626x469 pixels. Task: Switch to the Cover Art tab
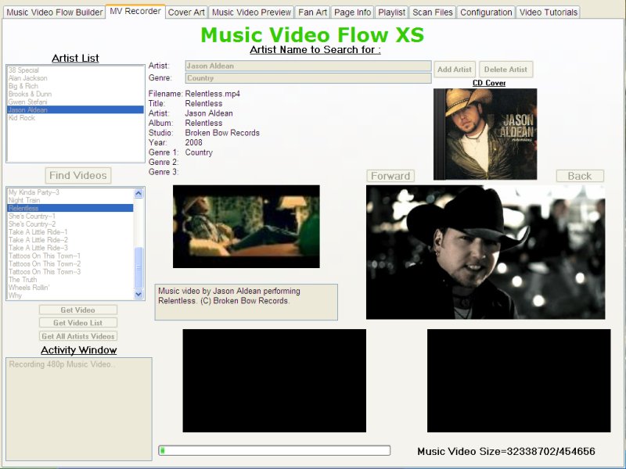click(186, 12)
